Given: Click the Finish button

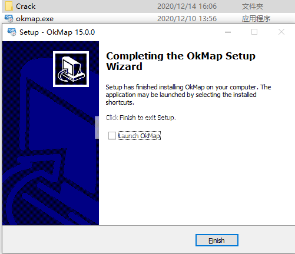Looking at the screenshot, I should [x=217, y=240].
